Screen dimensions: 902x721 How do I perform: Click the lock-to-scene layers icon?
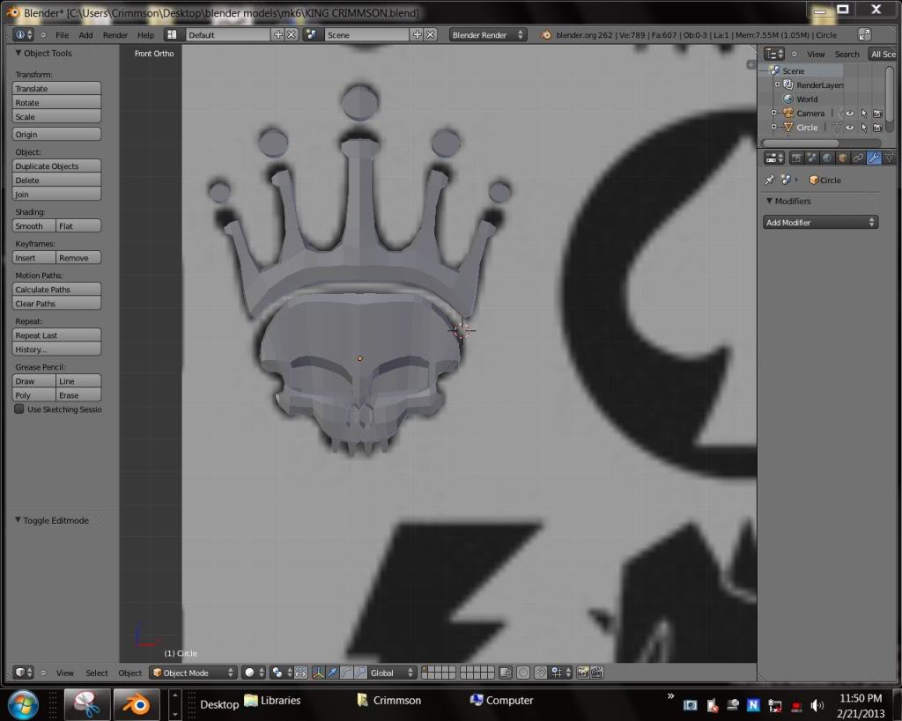(505, 672)
